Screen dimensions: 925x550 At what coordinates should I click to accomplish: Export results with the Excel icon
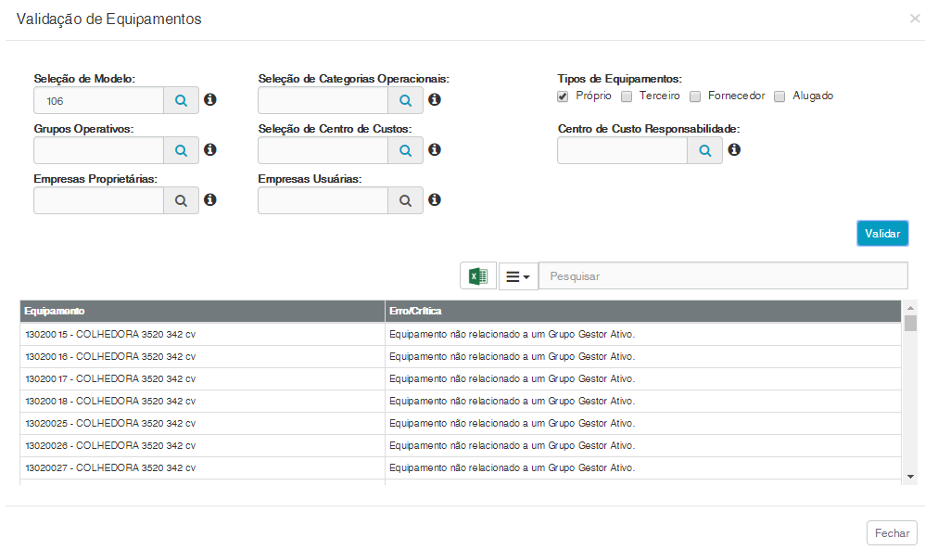pos(478,276)
